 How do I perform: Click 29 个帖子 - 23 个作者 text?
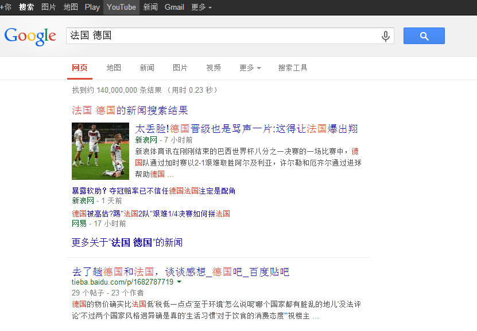click(x=108, y=293)
